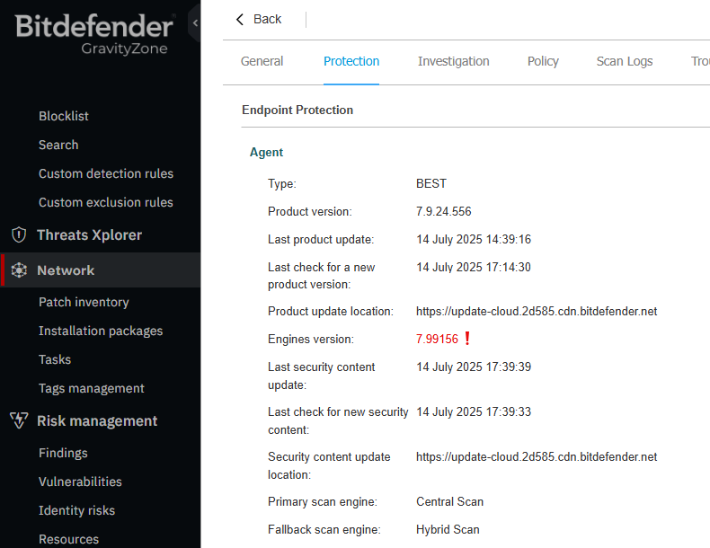710x548 pixels.
Task: Go back using the Back button
Action: 259,19
